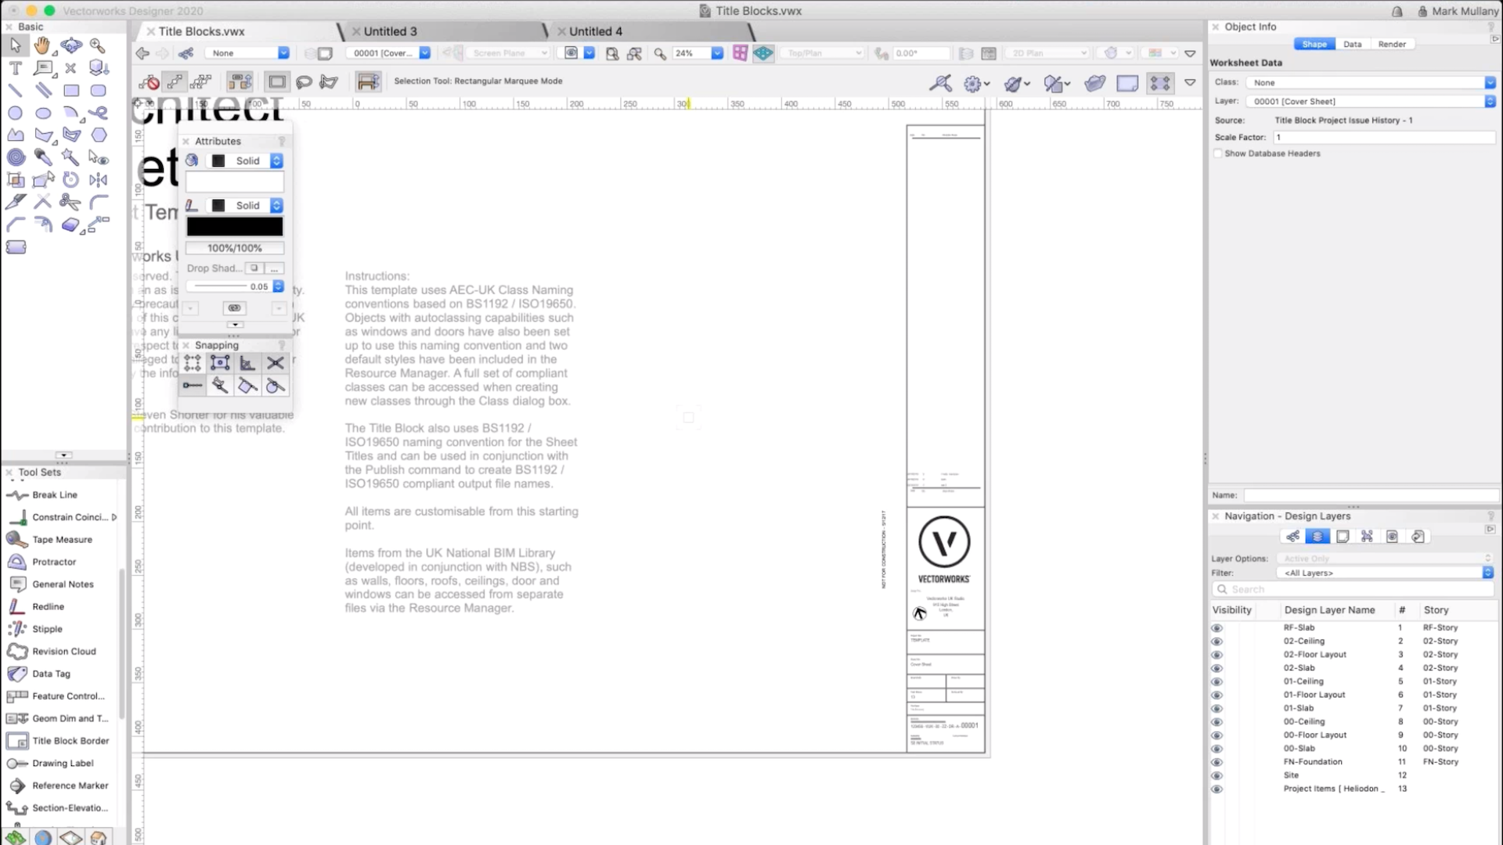This screenshot has width=1503, height=845.
Task: Hide the RF-Slab layer
Action: (x=1216, y=627)
